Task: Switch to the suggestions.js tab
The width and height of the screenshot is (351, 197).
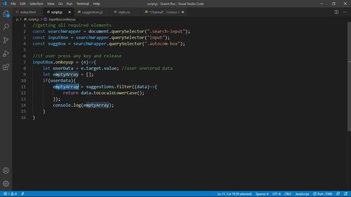Action: pos(92,12)
